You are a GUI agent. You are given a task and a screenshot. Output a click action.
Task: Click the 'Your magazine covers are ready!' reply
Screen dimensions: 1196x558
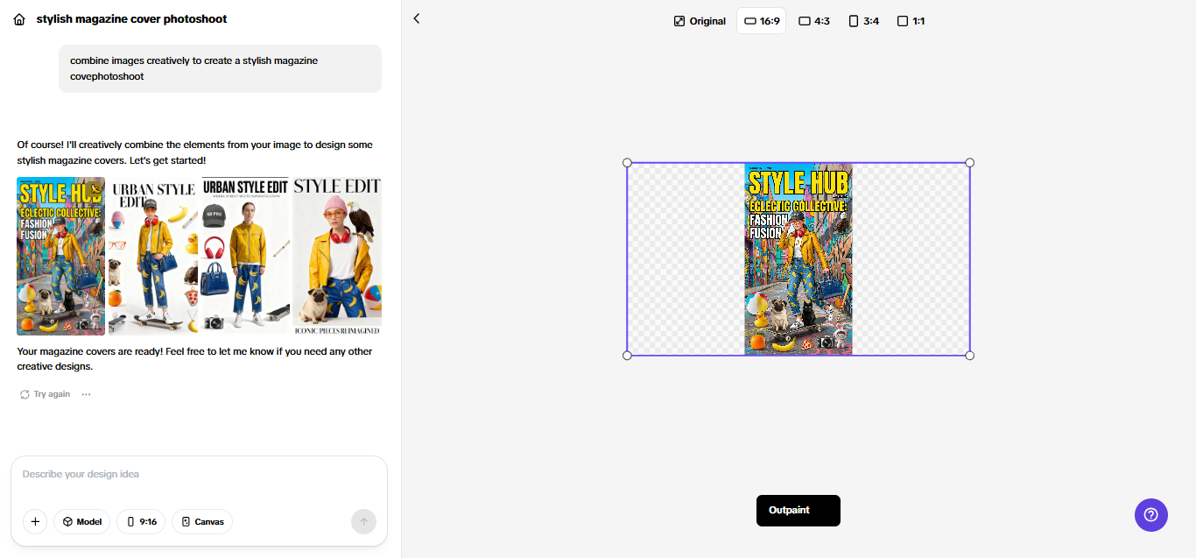194,359
